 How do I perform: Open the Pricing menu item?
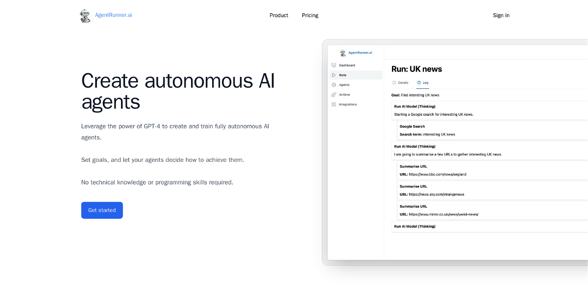[x=310, y=15]
